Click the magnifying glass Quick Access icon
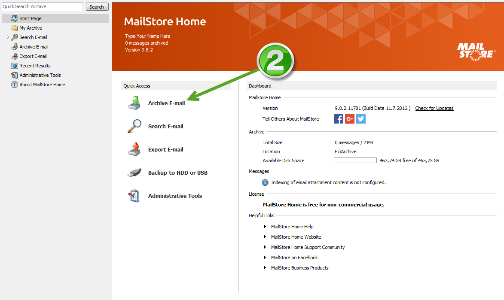 point(134,126)
